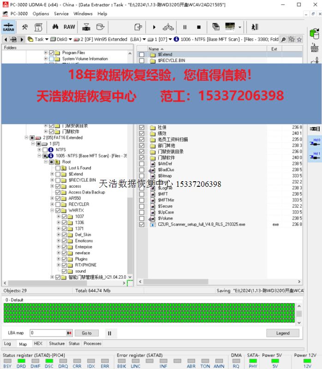322x369 pixels.
Task: Click the Legend button
Action: [282, 333]
